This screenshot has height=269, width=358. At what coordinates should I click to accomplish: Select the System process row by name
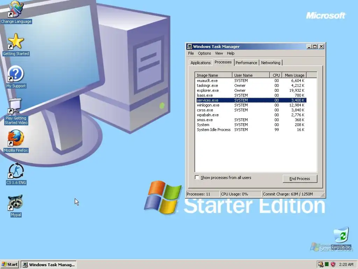(251, 125)
